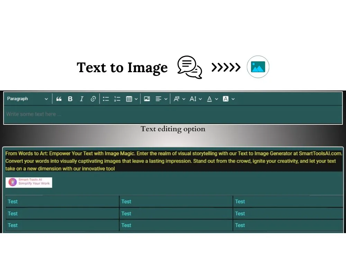Open the font size dropdown
Screen dimensions: 346x259
point(195,99)
